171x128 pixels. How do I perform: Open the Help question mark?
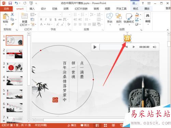click(143, 3)
